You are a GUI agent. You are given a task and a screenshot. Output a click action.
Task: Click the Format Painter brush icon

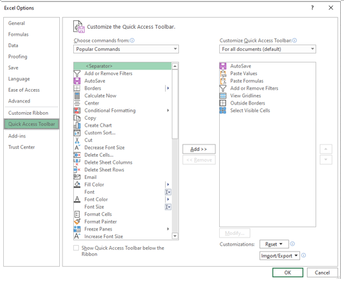click(x=77, y=222)
